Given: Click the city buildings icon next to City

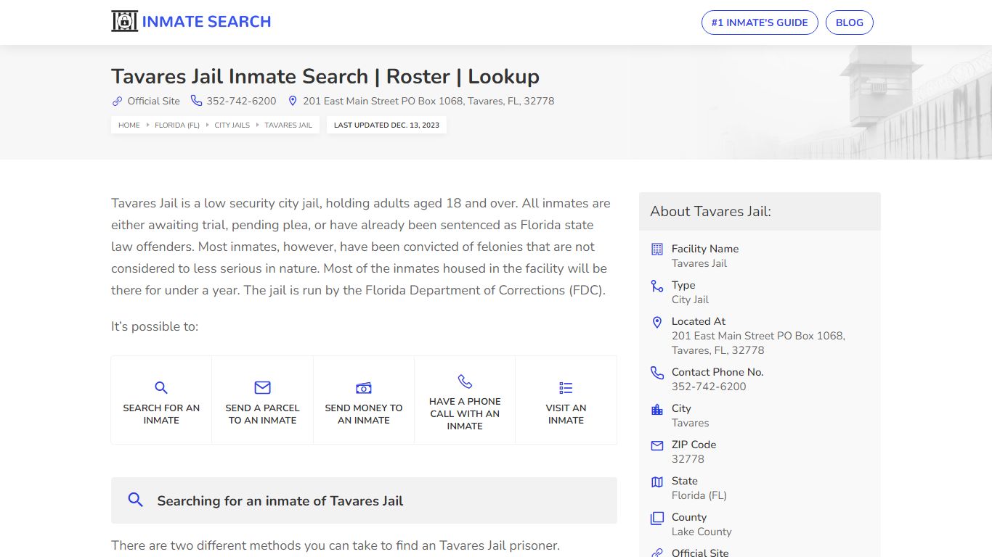Looking at the screenshot, I should pos(657,409).
